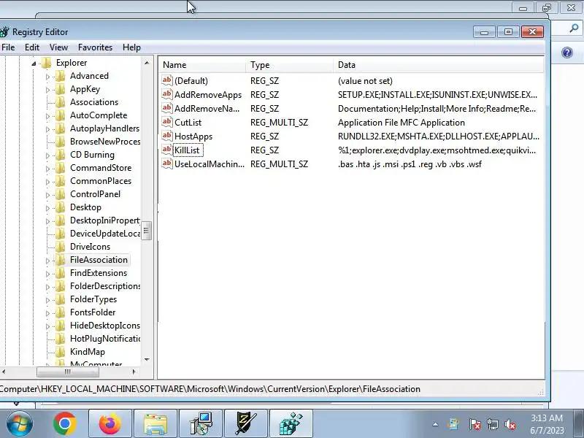Select the CommonPlaces key
Viewport: 584px width, 438px height.
tap(101, 181)
